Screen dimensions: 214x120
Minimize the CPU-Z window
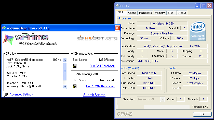197,6
